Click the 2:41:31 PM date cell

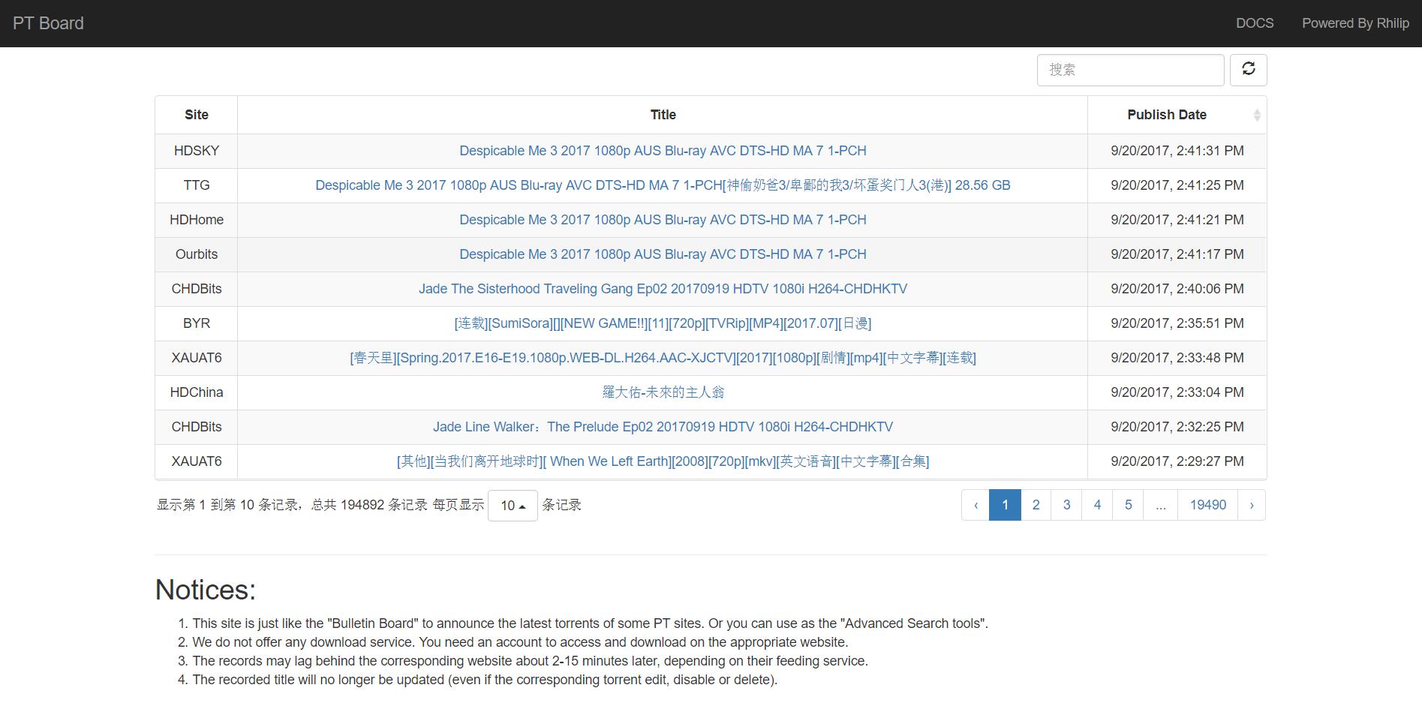click(1177, 151)
